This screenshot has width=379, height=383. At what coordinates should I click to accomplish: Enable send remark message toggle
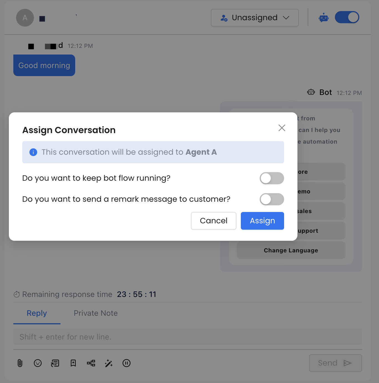[x=272, y=199]
